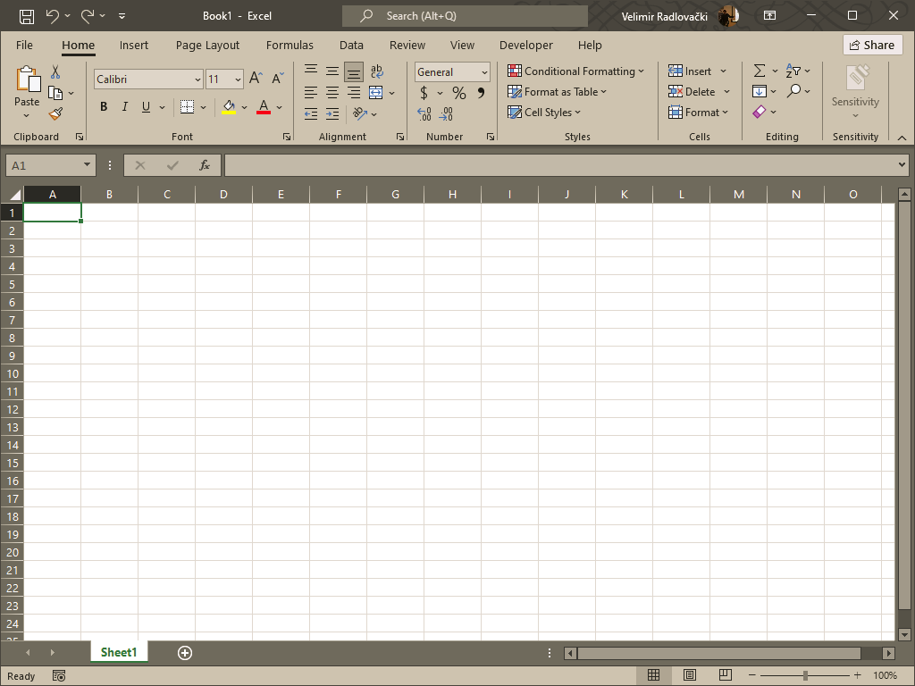Viewport: 915px width, 686px height.
Task: Click the Share button
Action: click(871, 45)
